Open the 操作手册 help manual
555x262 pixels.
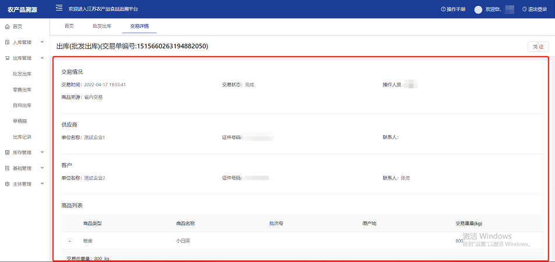point(453,9)
